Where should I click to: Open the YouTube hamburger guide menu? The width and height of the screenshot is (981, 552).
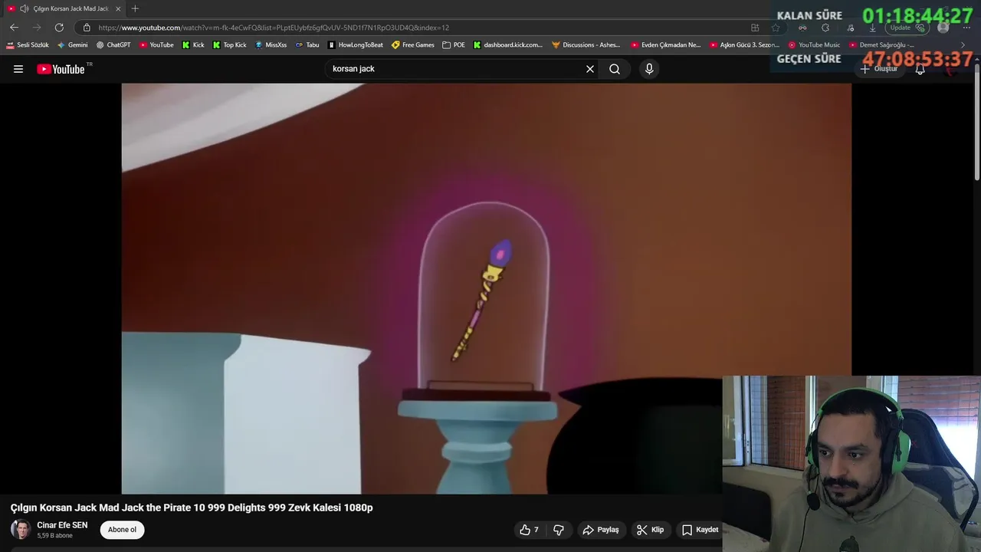pos(18,69)
